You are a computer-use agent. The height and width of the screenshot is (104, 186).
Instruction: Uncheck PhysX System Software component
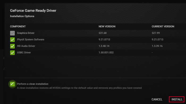click(x=12, y=40)
